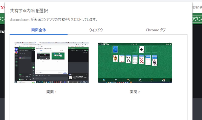Click the Windows taskbar shown in 画面 1
The height and width of the screenshot is (120, 202).
click(x=52, y=82)
